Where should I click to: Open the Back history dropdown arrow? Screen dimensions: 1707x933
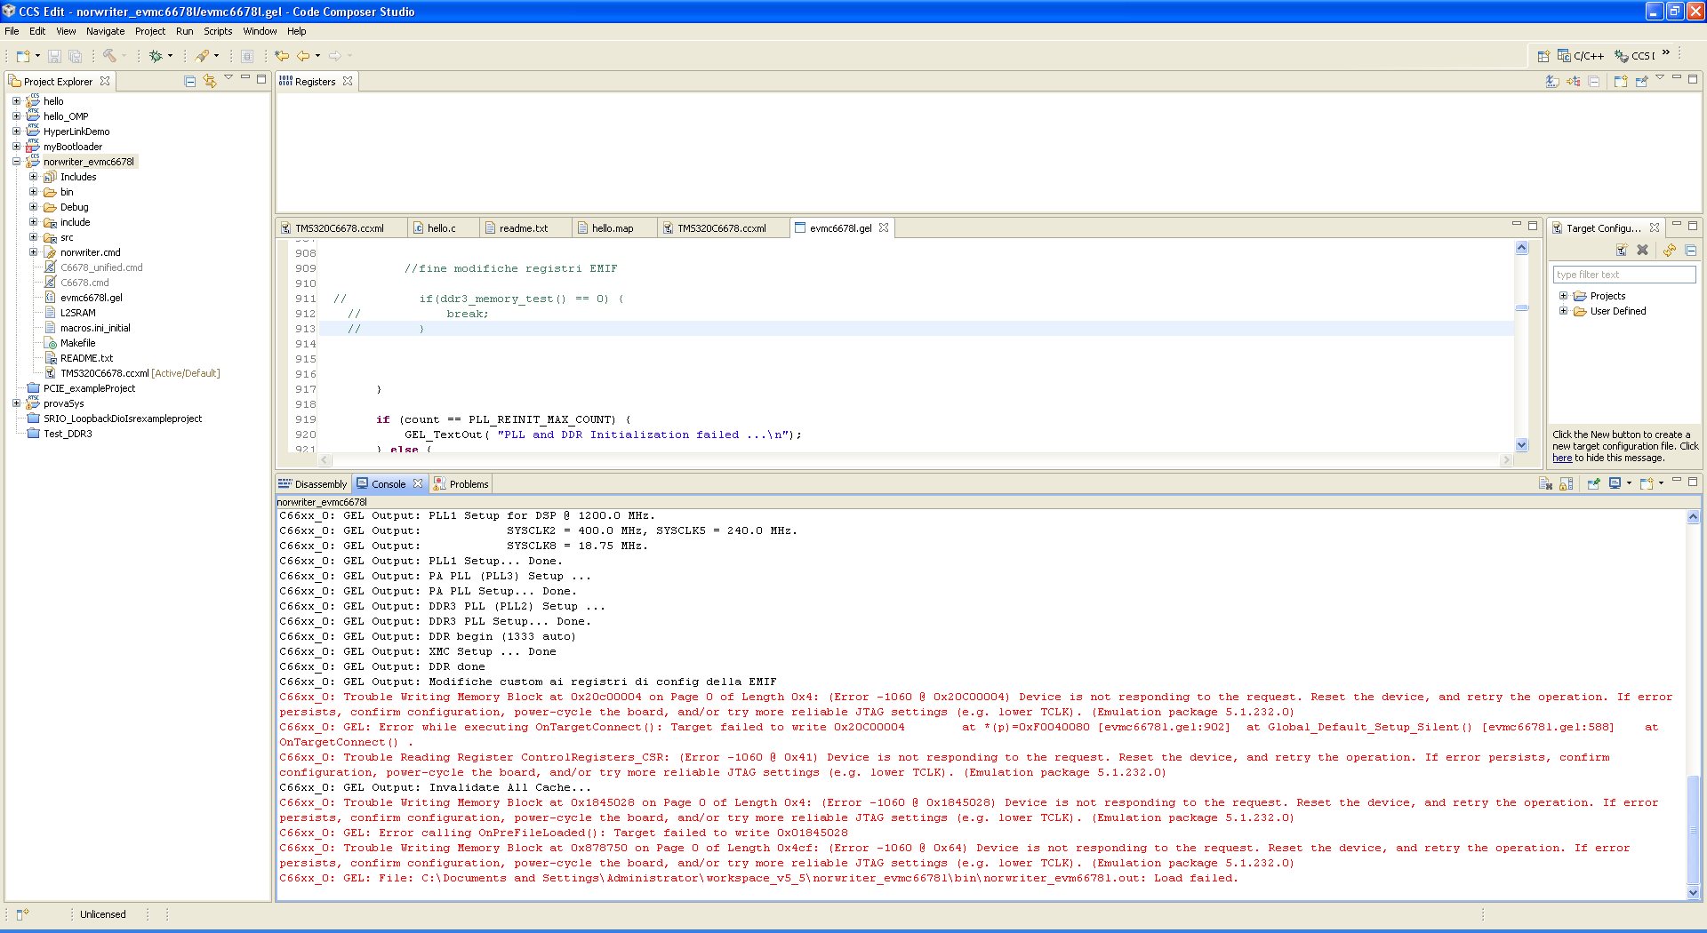(x=317, y=56)
